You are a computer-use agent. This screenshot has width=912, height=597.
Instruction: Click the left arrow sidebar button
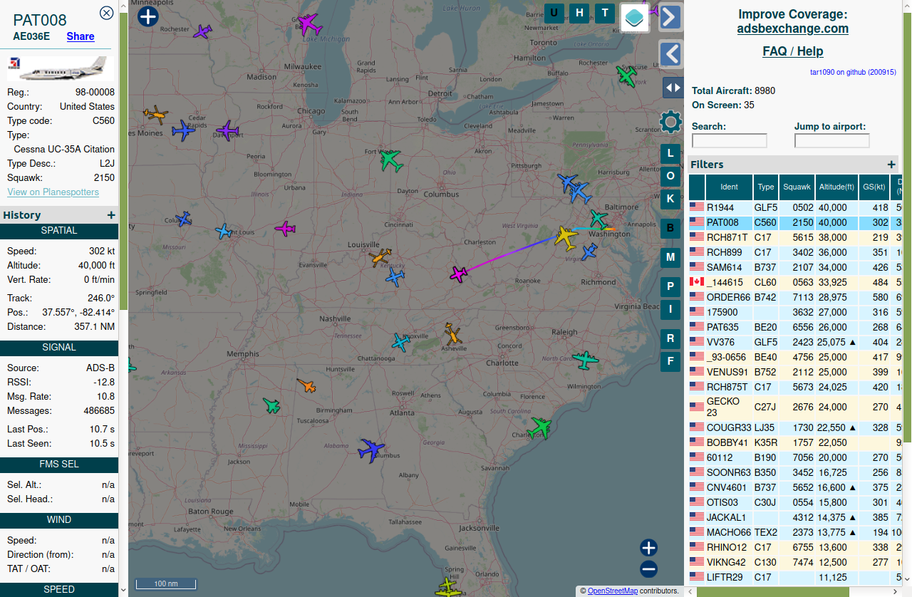[670, 54]
